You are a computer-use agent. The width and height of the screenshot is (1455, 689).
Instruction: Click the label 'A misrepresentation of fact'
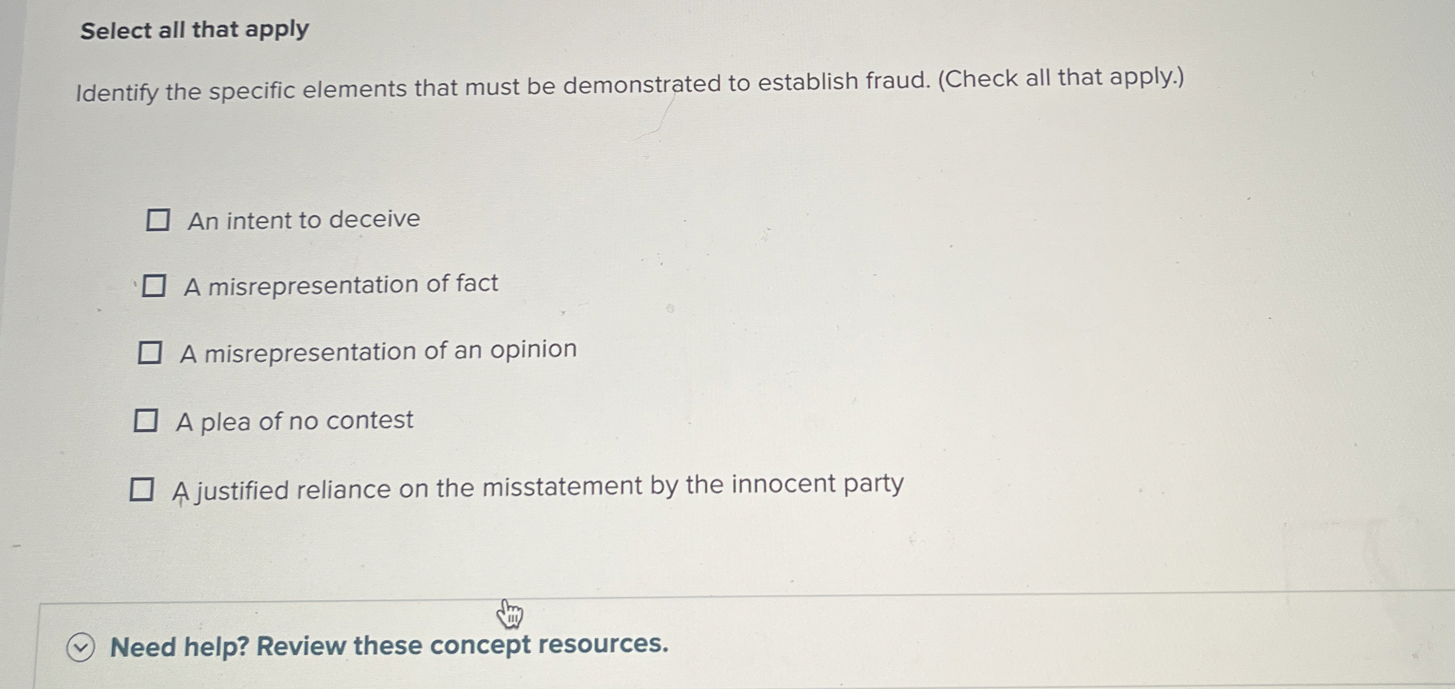(340, 284)
